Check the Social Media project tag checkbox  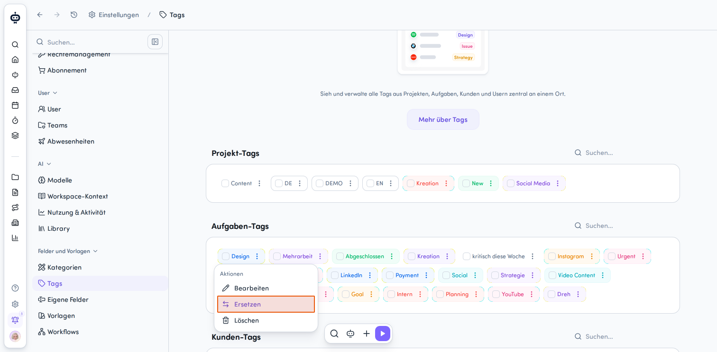coord(511,183)
